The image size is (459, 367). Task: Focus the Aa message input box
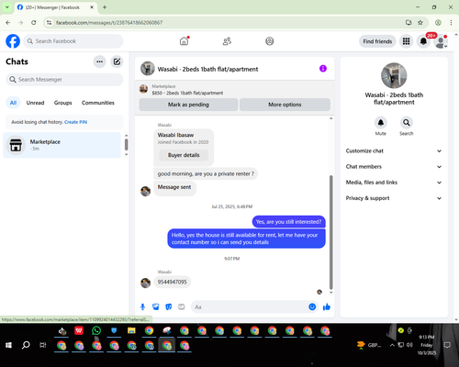pyautogui.click(x=250, y=306)
